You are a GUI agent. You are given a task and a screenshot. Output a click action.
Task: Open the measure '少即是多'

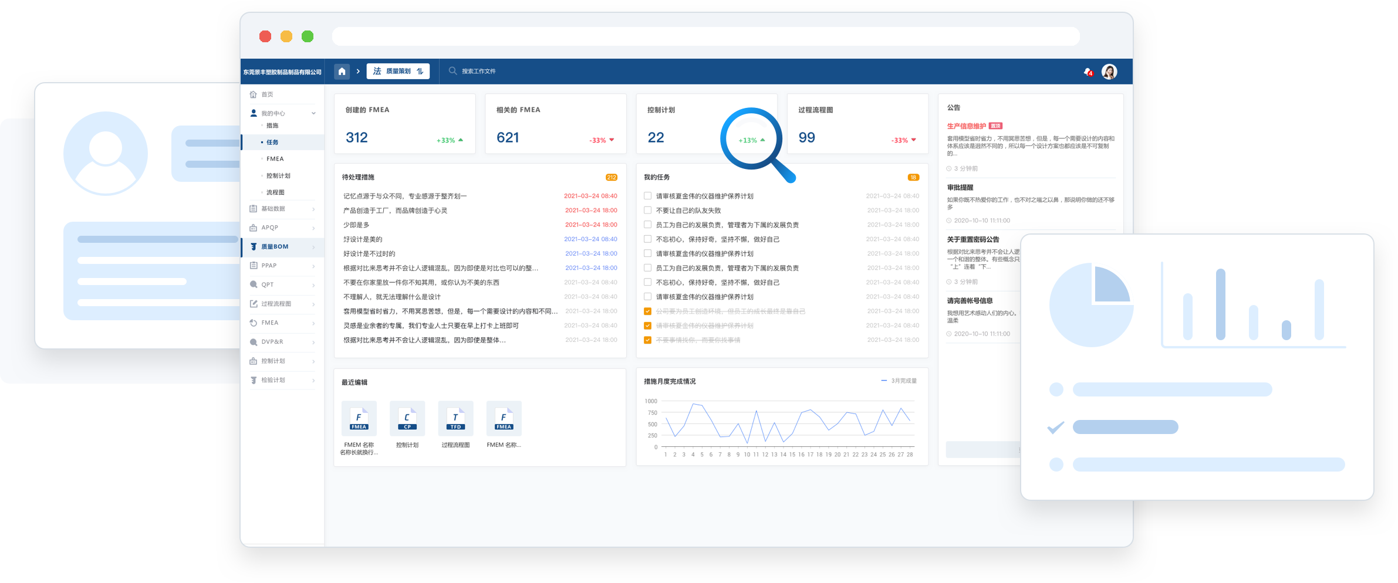(x=356, y=225)
